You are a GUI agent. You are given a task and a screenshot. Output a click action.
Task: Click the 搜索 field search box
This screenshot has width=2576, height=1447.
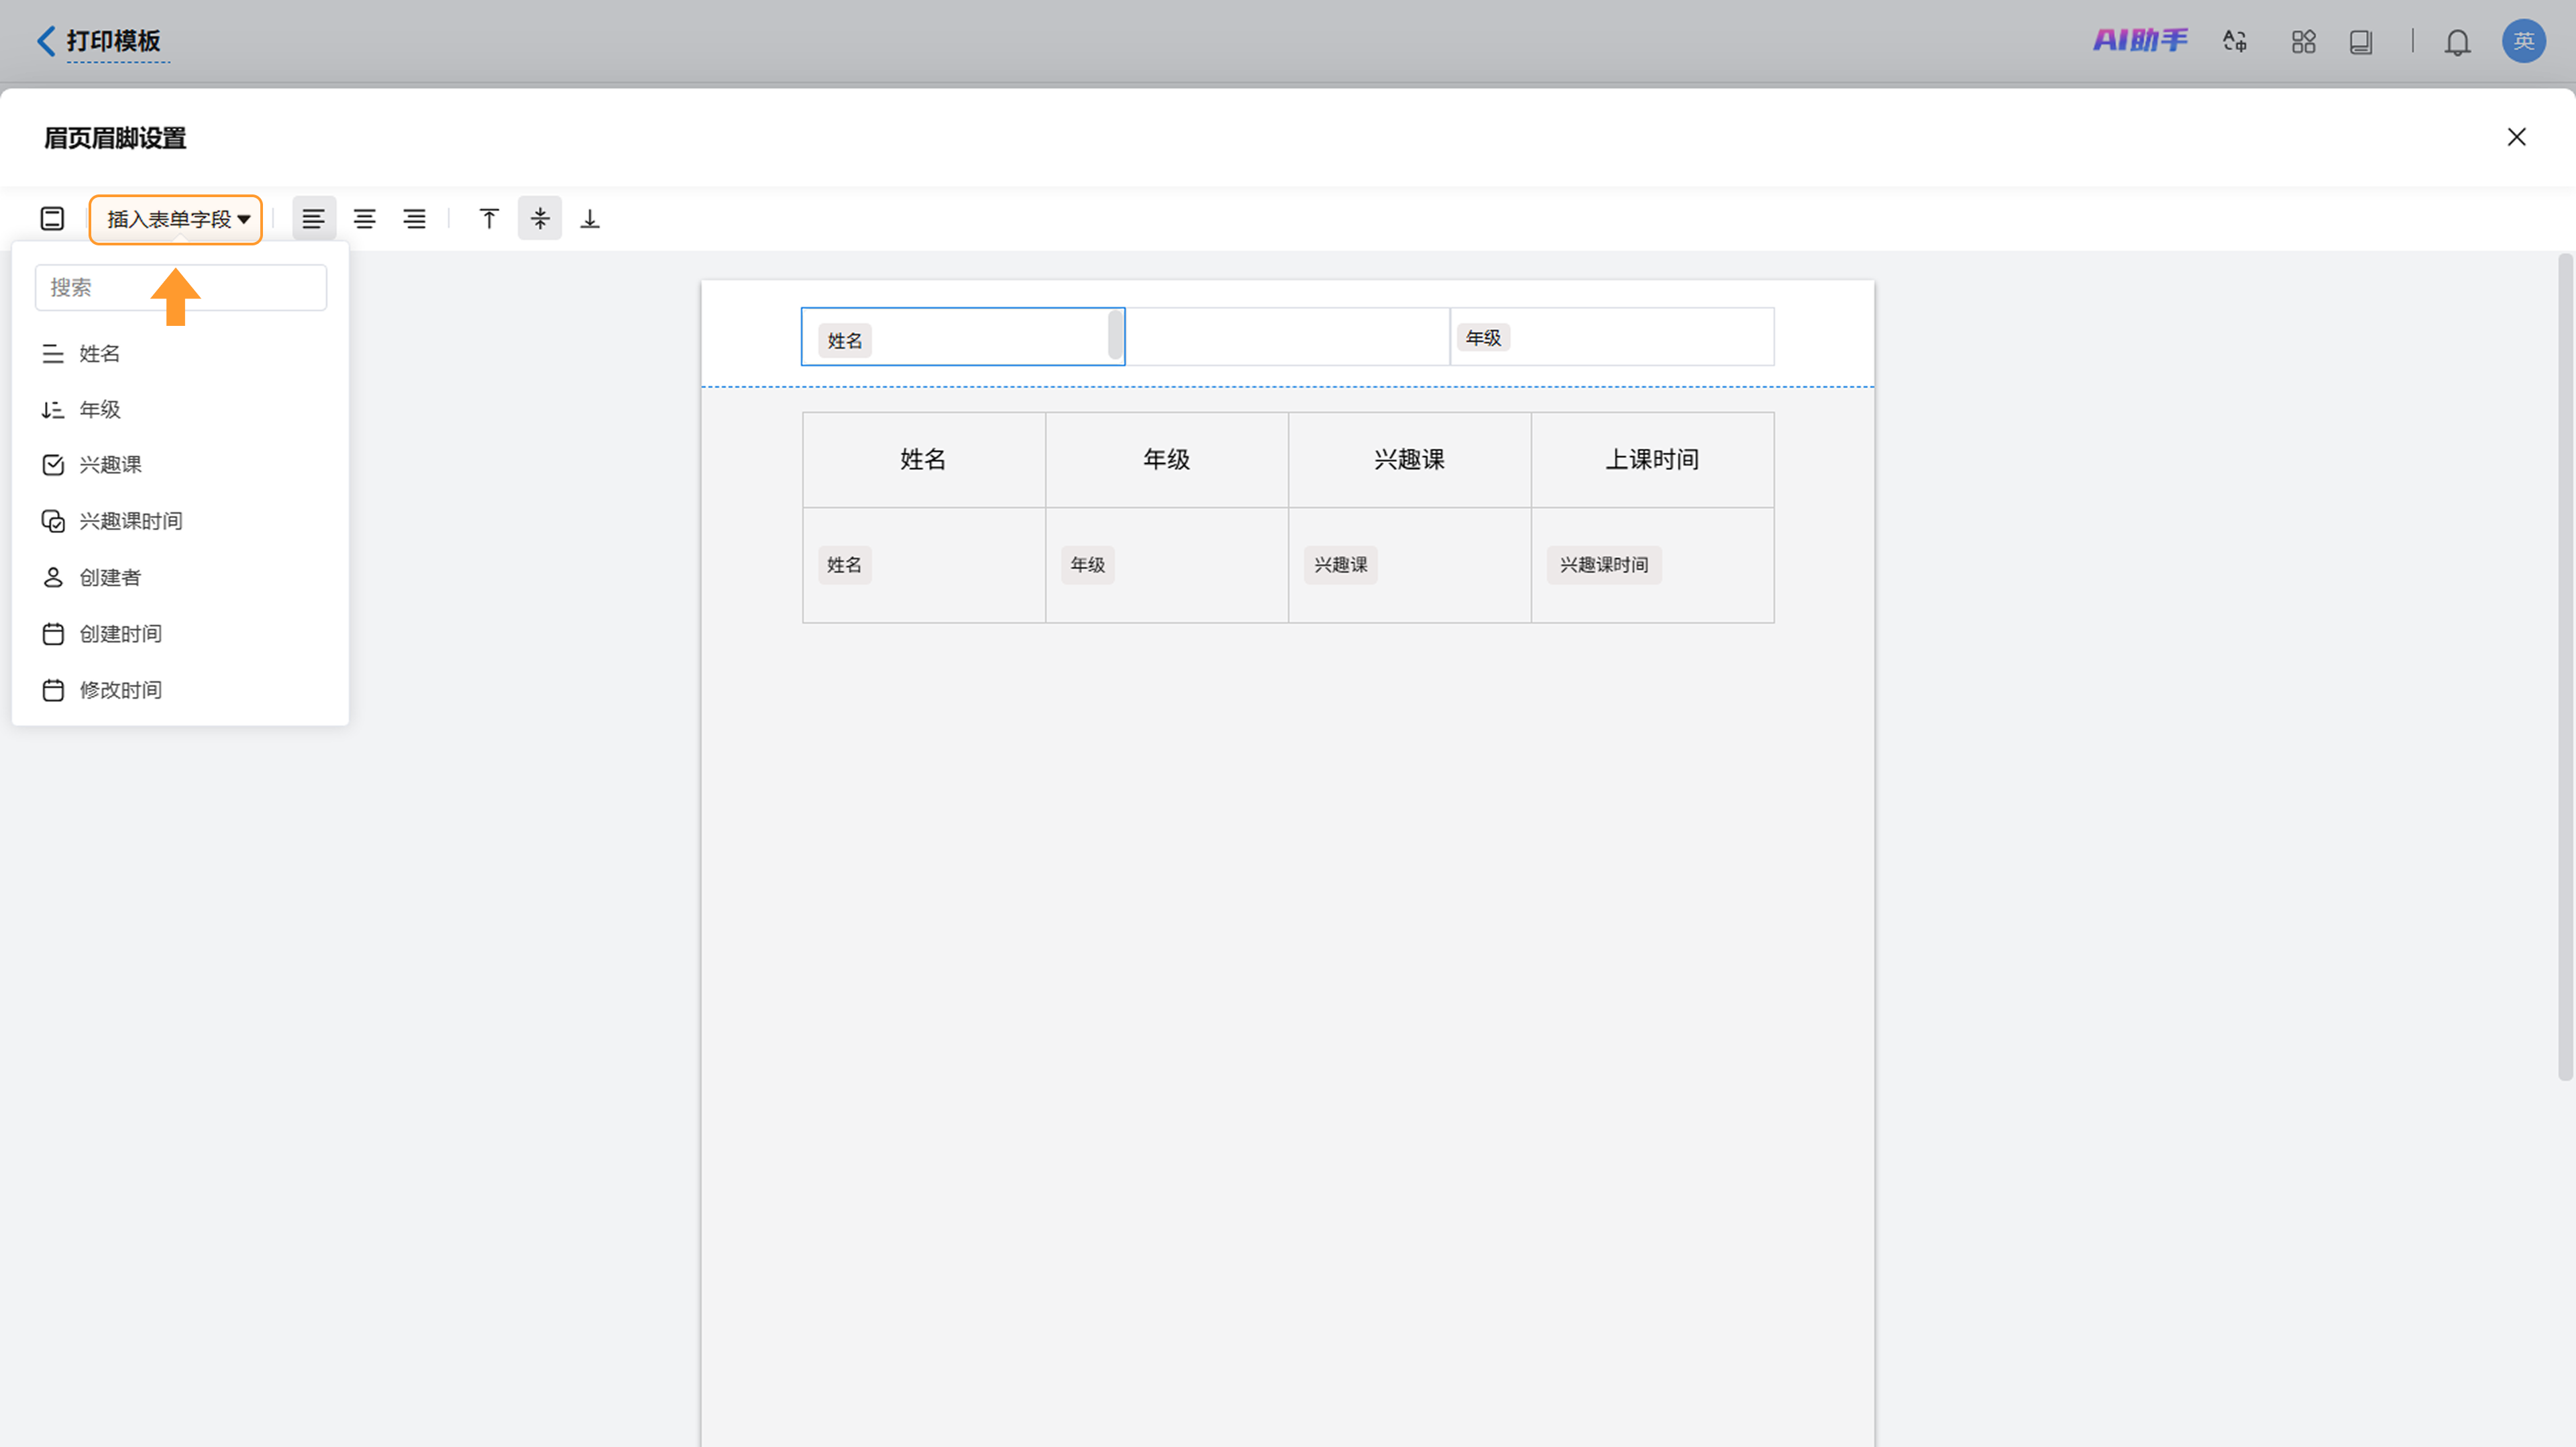(181, 288)
